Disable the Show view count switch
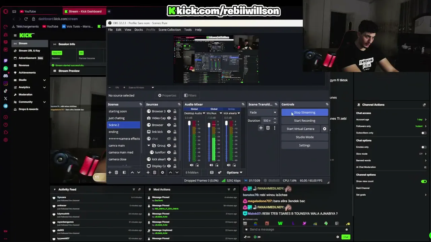 coord(424,182)
